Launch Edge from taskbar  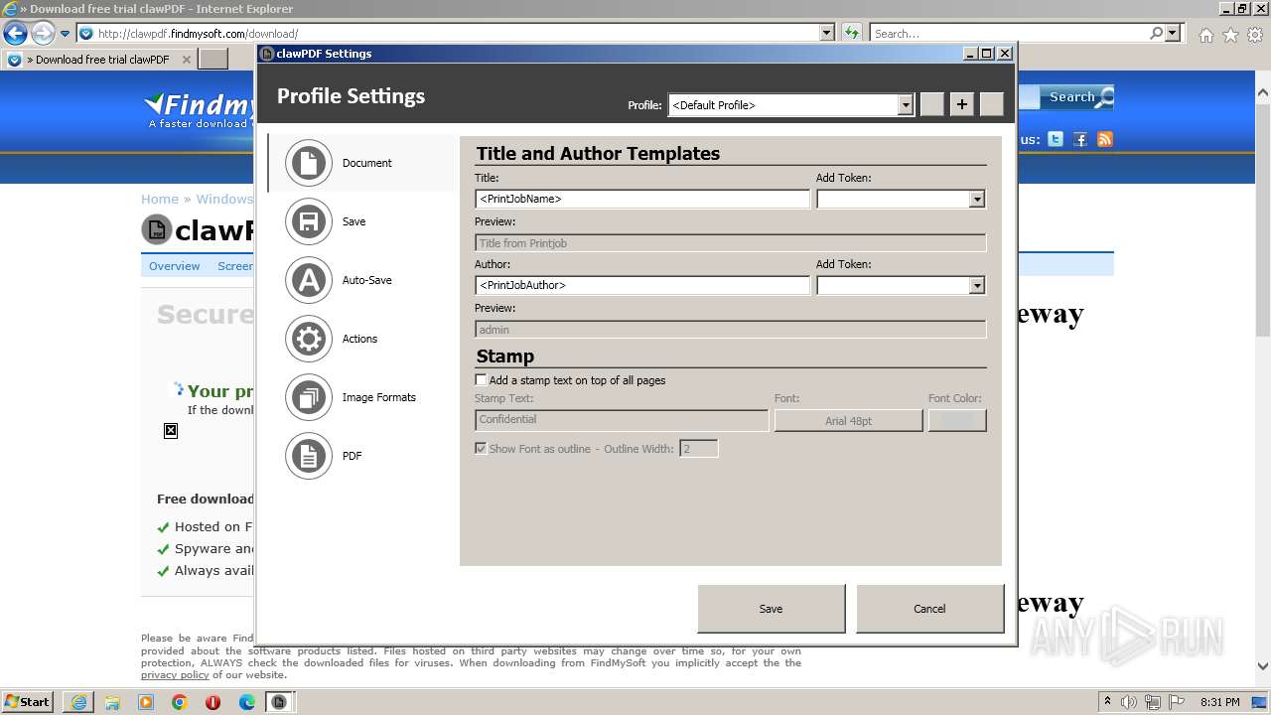click(x=247, y=702)
